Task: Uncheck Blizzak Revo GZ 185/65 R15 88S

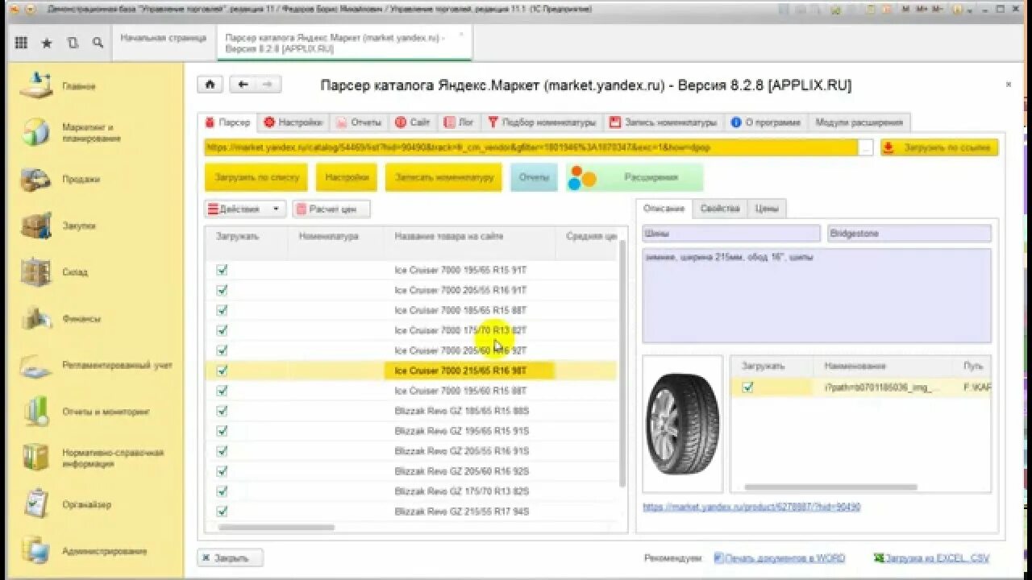Action: coord(222,411)
